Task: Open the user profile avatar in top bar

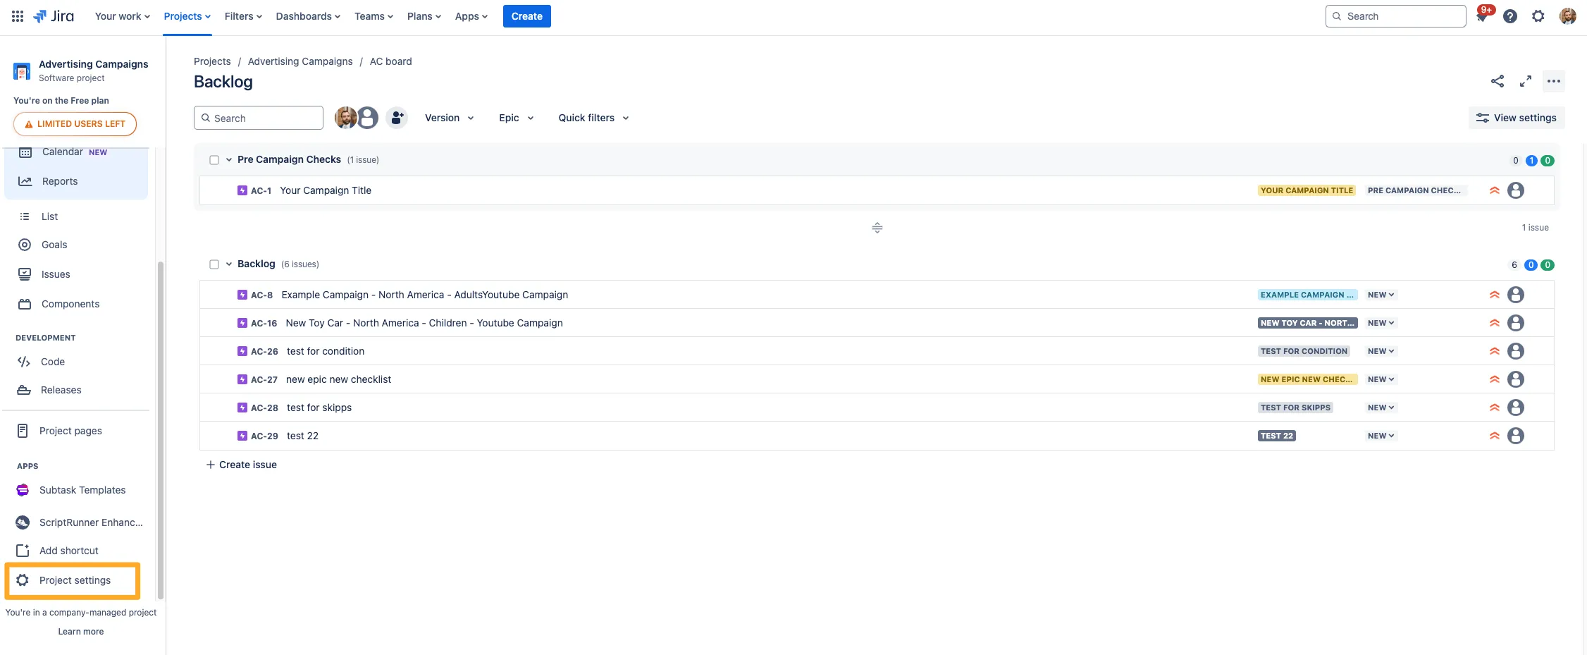Action: (x=1567, y=16)
